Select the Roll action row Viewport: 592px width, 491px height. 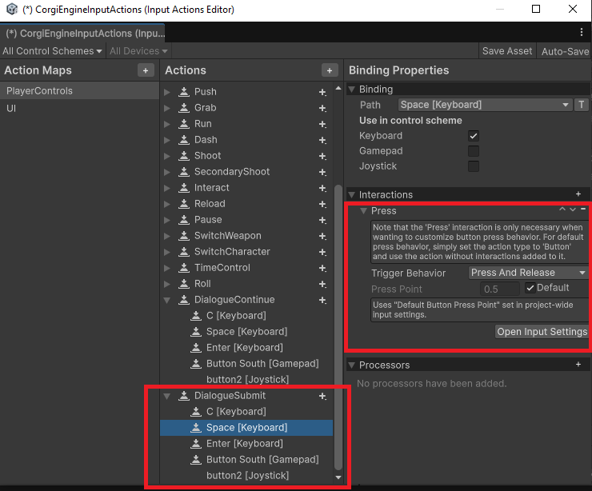[x=246, y=284]
